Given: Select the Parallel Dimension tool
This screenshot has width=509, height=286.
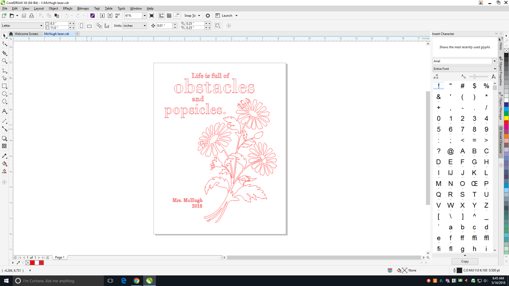Looking at the screenshot, I should click(4, 121).
